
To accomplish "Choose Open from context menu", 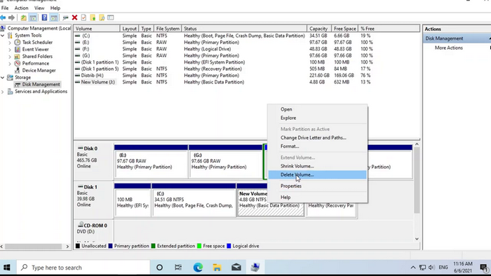I will [x=317, y=109].
